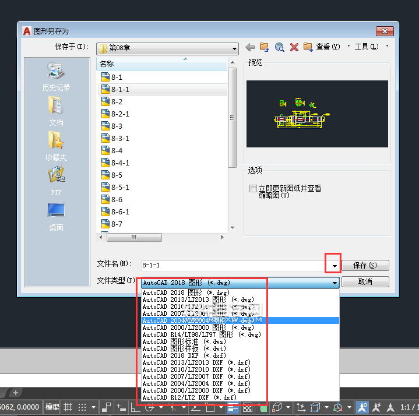Open the 文档 documents location
Screen dimensions: 419x416
click(57, 111)
